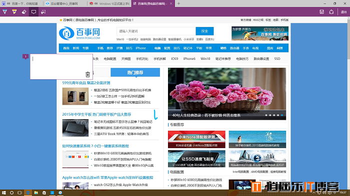
Task: Click the two-phone thumbnail for 魅蓝2 review
Action: point(75,96)
